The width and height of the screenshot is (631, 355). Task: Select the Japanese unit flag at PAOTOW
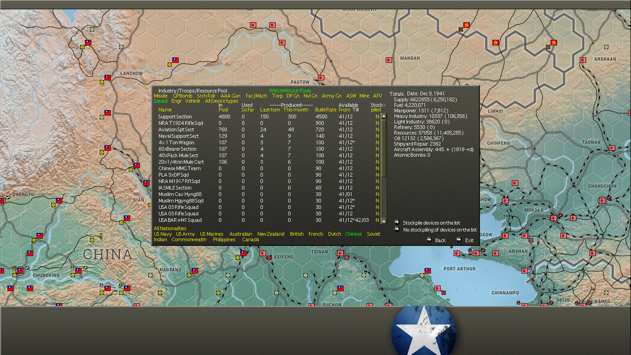pyautogui.click(x=321, y=77)
